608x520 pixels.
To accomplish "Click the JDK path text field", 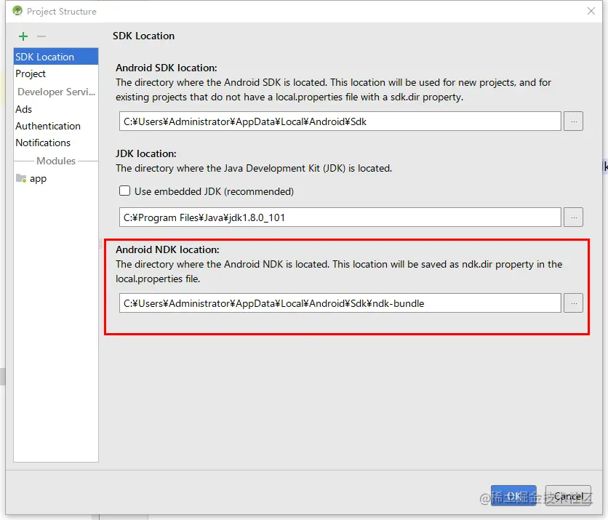I will pyautogui.click(x=340, y=217).
